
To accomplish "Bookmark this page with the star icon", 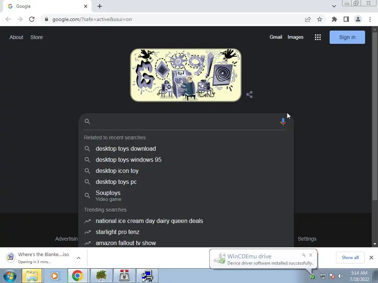I will (319, 19).
